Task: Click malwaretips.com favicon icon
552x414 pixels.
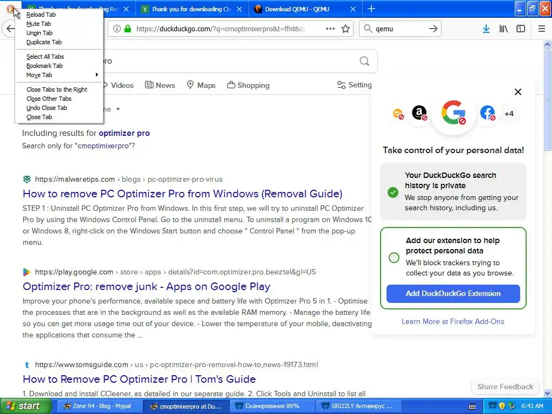Action: pos(27,179)
